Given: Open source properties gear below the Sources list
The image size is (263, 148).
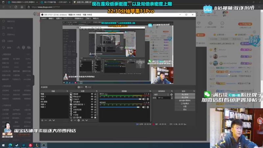Looking at the screenshot, I should click(79, 120).
